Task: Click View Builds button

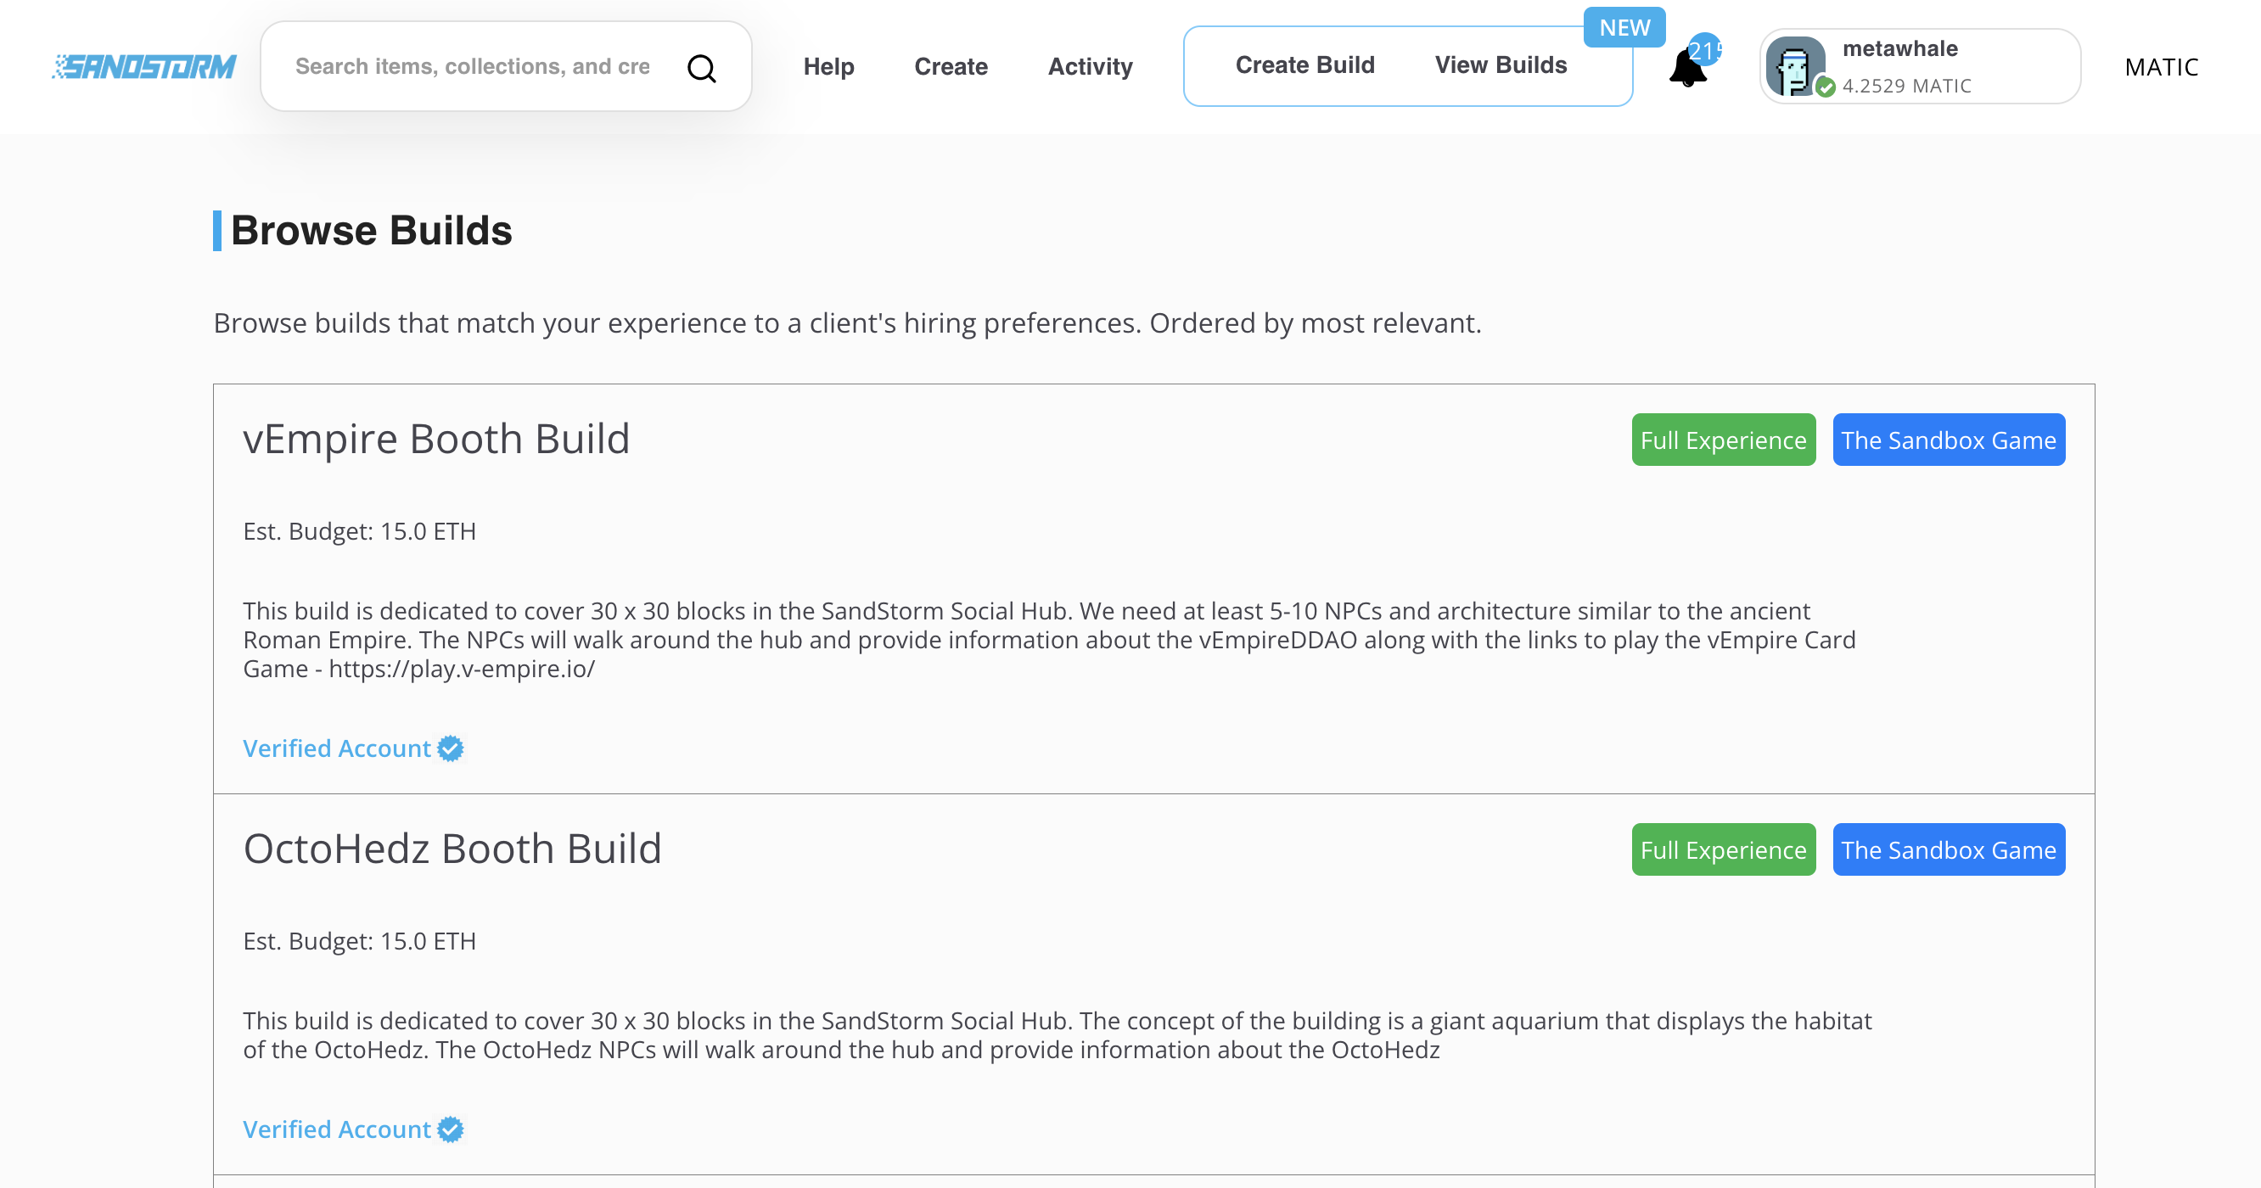Action: click(1500, 65)
